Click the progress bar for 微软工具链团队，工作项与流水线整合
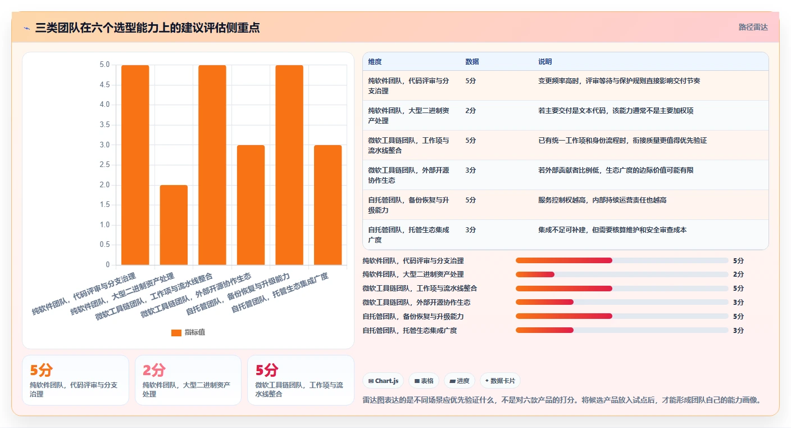Image resolution: width=791 pixels, height=428 pixels. coord(622,289)
